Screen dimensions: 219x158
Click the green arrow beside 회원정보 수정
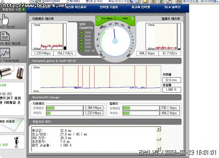(x=24, y=10)
